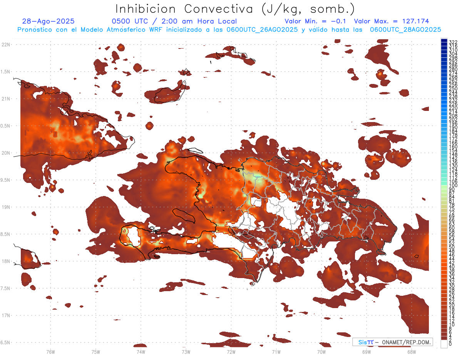
Task: Click the '17N' latitude label
Action: click(x=6, y=315)
